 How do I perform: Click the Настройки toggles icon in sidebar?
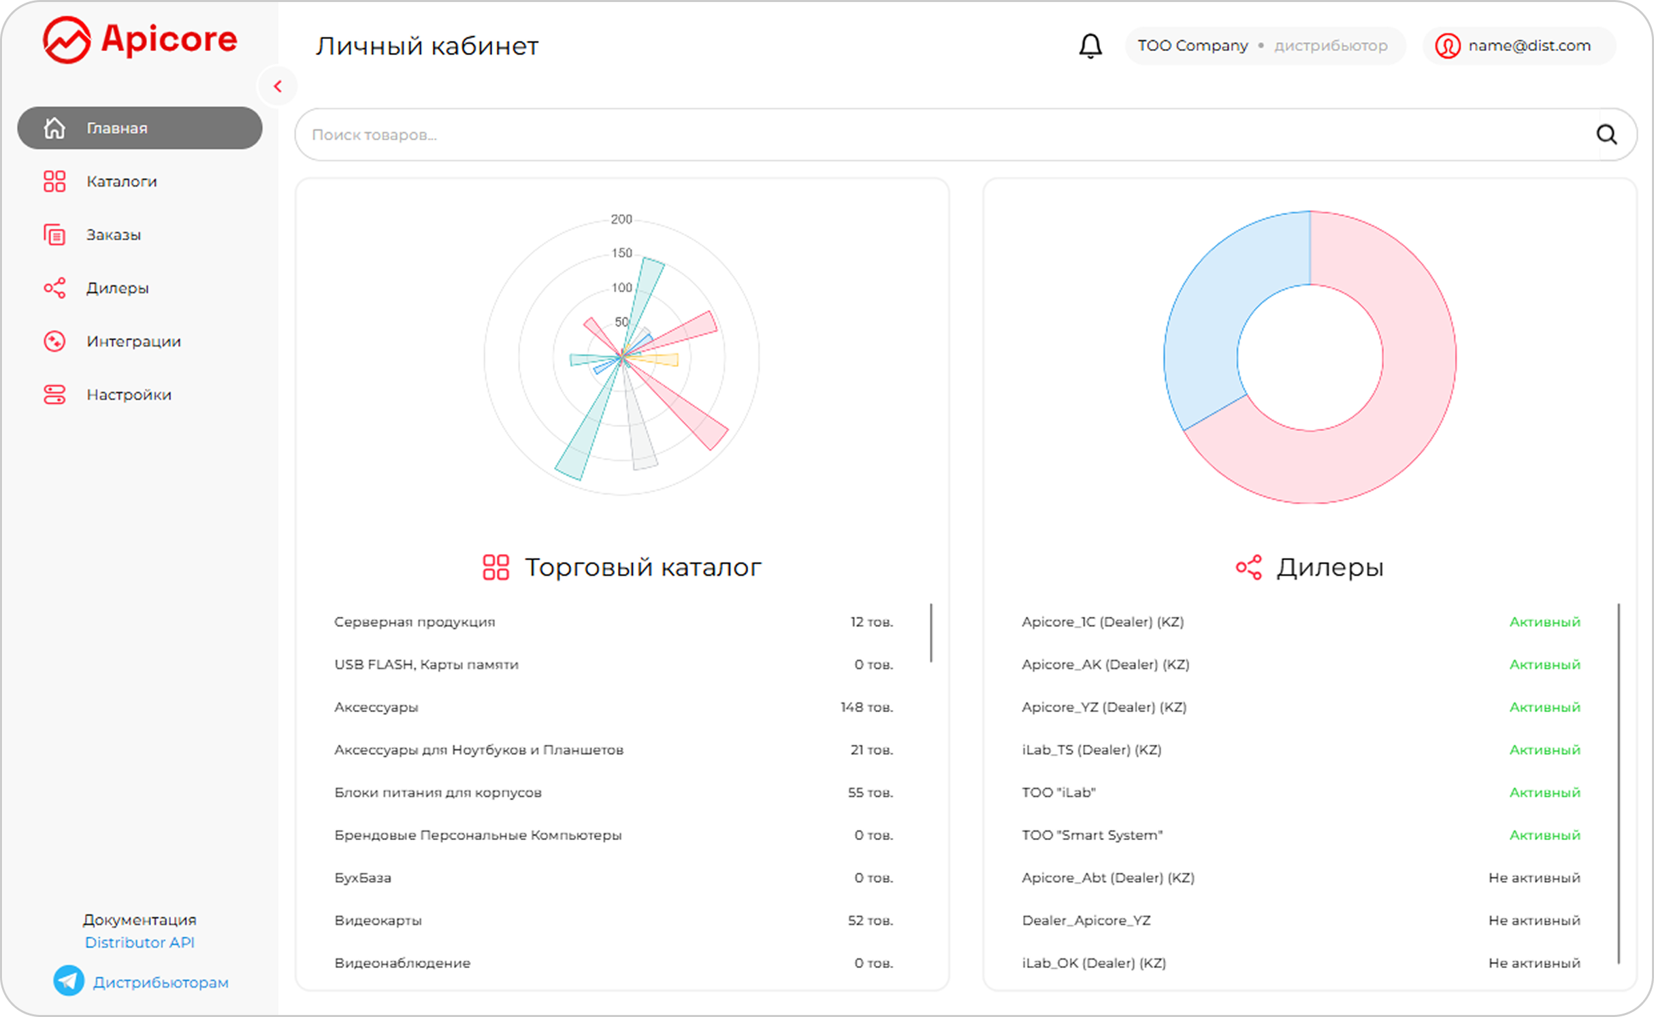pos(54,394)
